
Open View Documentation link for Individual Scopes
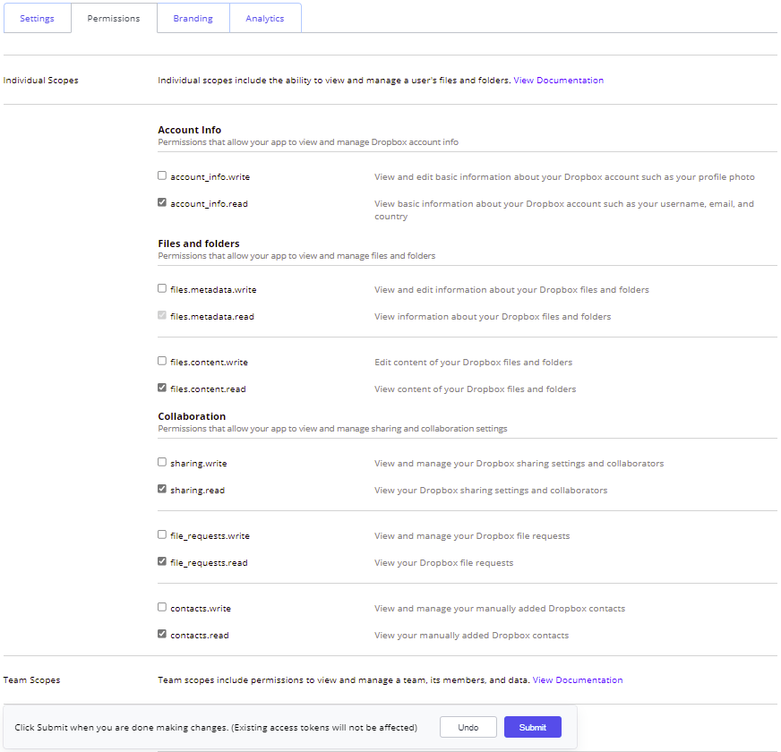click(x=558, y=81)
